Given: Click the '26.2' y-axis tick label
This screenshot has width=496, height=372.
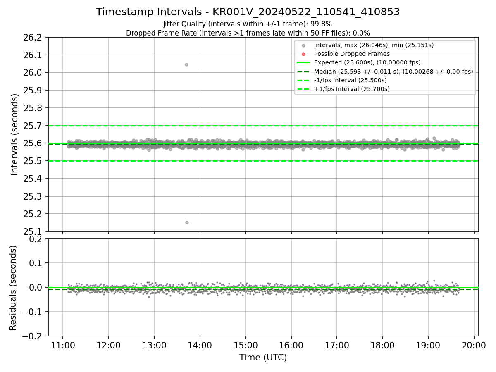Looking at the screenshot, I should (33, 38).
